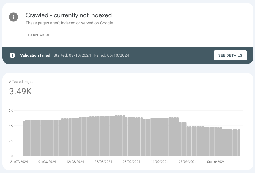255x173 pixels.
Task: Click the 'Crawled - currently not indexed' heading
Action: [68, 15]
